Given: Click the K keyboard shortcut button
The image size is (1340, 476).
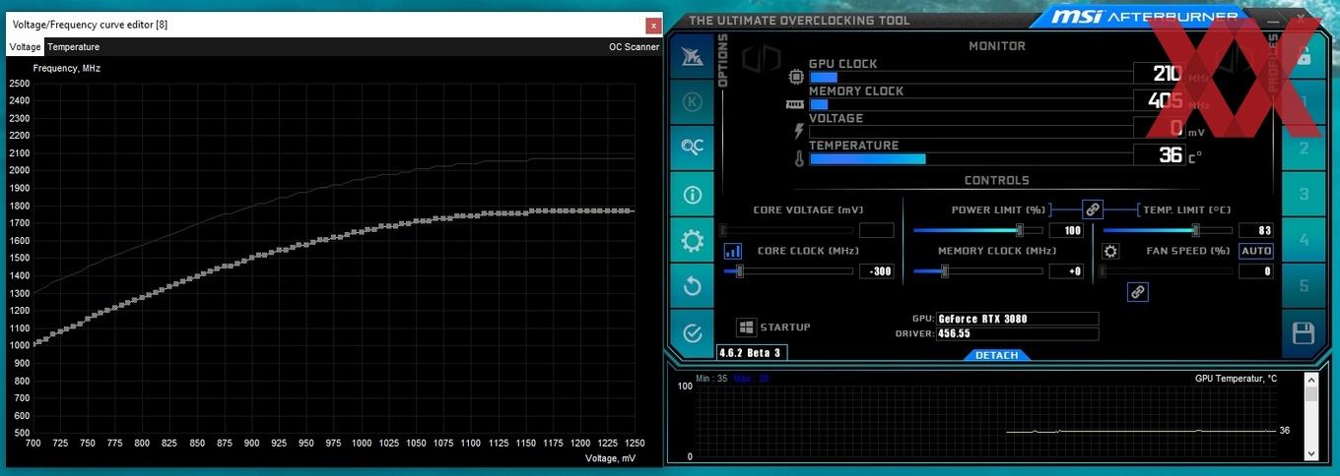Looking at the screenshot, I should [x=692, y=101].
